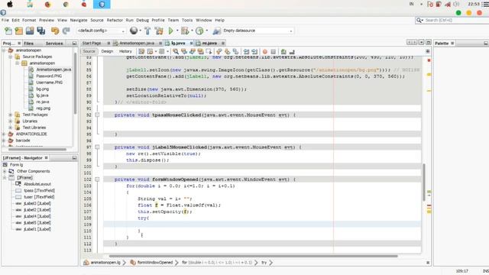This screenshot has width=489, height=275.
Task: Click the Build Project hammer icon
Action: pos(147,31)
